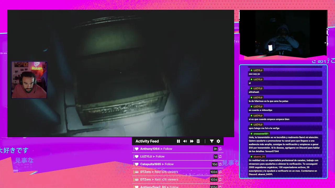Click the message 'epro luiego me fui a la verfga'
Viewport: 335px width, 188px height.
pos(264,128)
